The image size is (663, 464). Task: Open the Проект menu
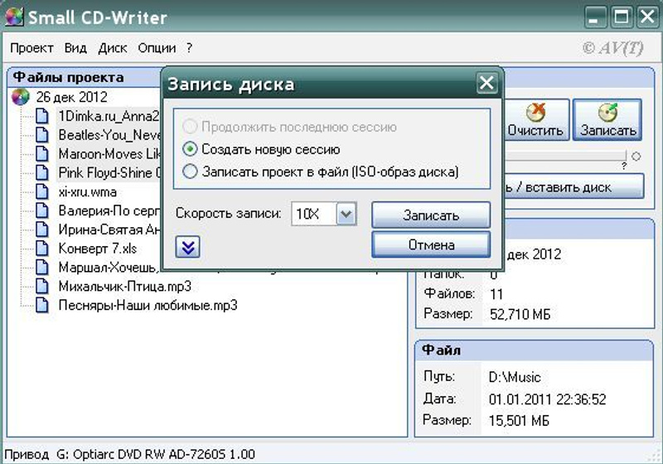click(x=31, y=48)
